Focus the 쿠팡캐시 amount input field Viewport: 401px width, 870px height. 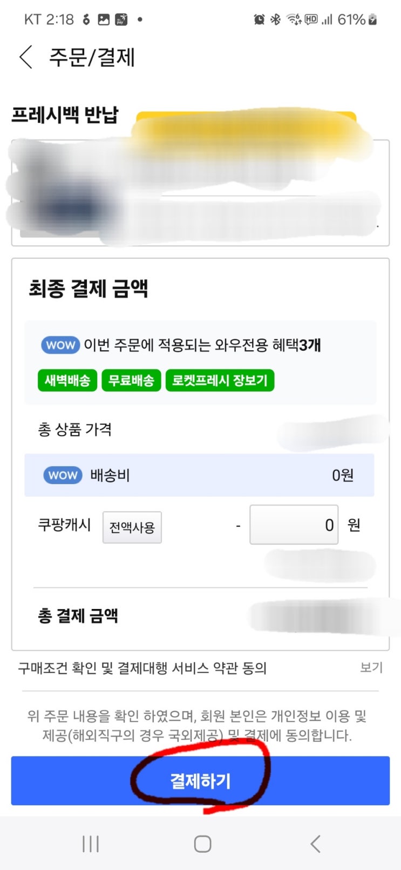tap(294, 525)
